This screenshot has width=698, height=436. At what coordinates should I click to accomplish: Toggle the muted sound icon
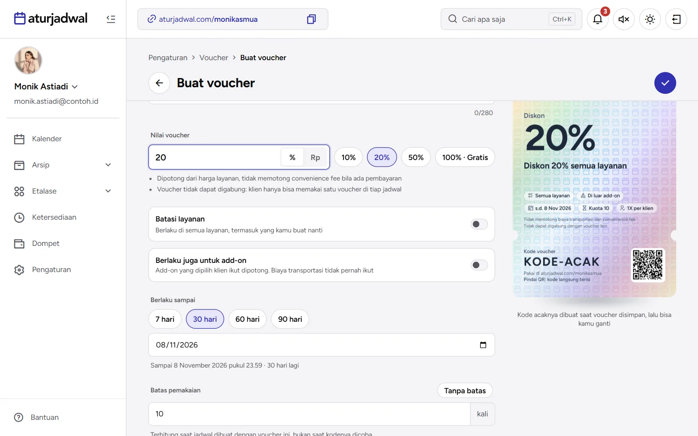coord(624,19)
